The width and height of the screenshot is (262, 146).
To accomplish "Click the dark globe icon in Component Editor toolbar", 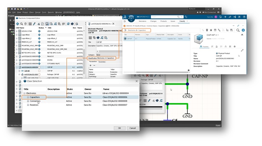I will click(x=72, y=24).
